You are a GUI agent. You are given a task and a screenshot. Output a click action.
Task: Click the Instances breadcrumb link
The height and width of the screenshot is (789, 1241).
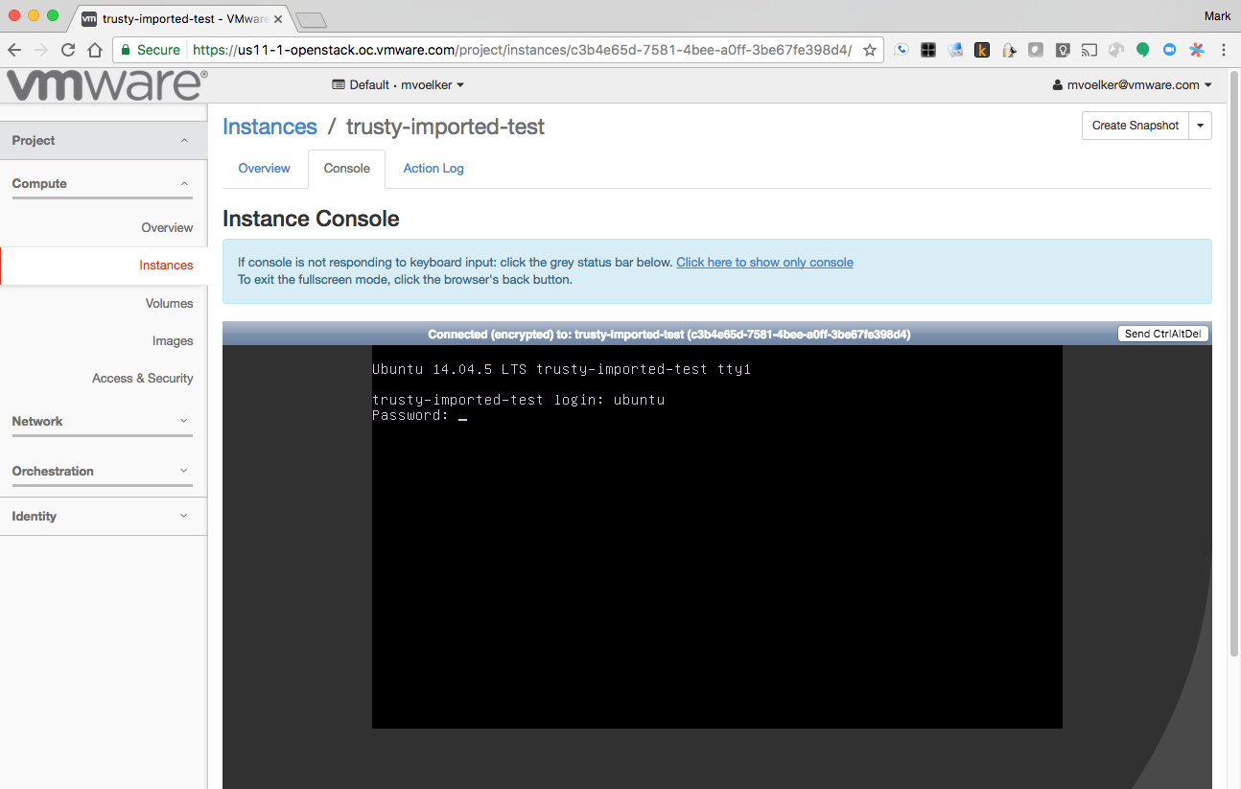pos(269,127)
